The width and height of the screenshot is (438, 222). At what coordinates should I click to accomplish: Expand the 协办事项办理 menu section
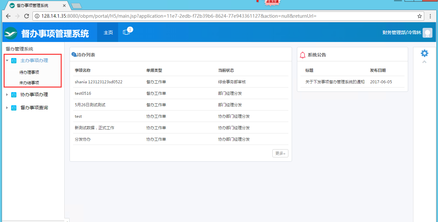[7, 95]
